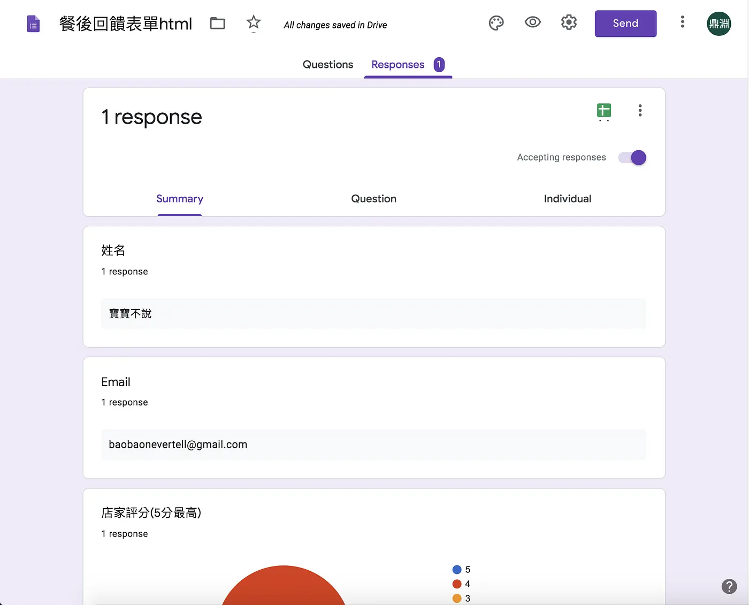Click the 姓名 question title
The image size is (749, 605).
point(113,250)
